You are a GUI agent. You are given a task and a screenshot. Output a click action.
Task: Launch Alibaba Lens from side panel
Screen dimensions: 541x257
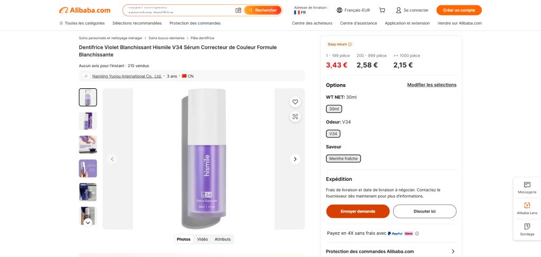(527, 208)
